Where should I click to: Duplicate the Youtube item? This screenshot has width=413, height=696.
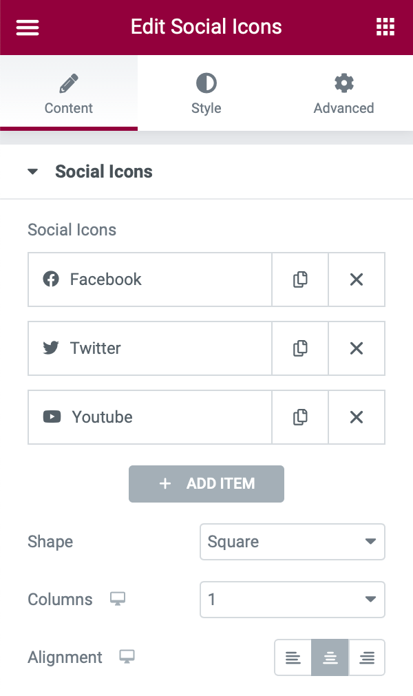pyautogui.click(x=300, y=417)
